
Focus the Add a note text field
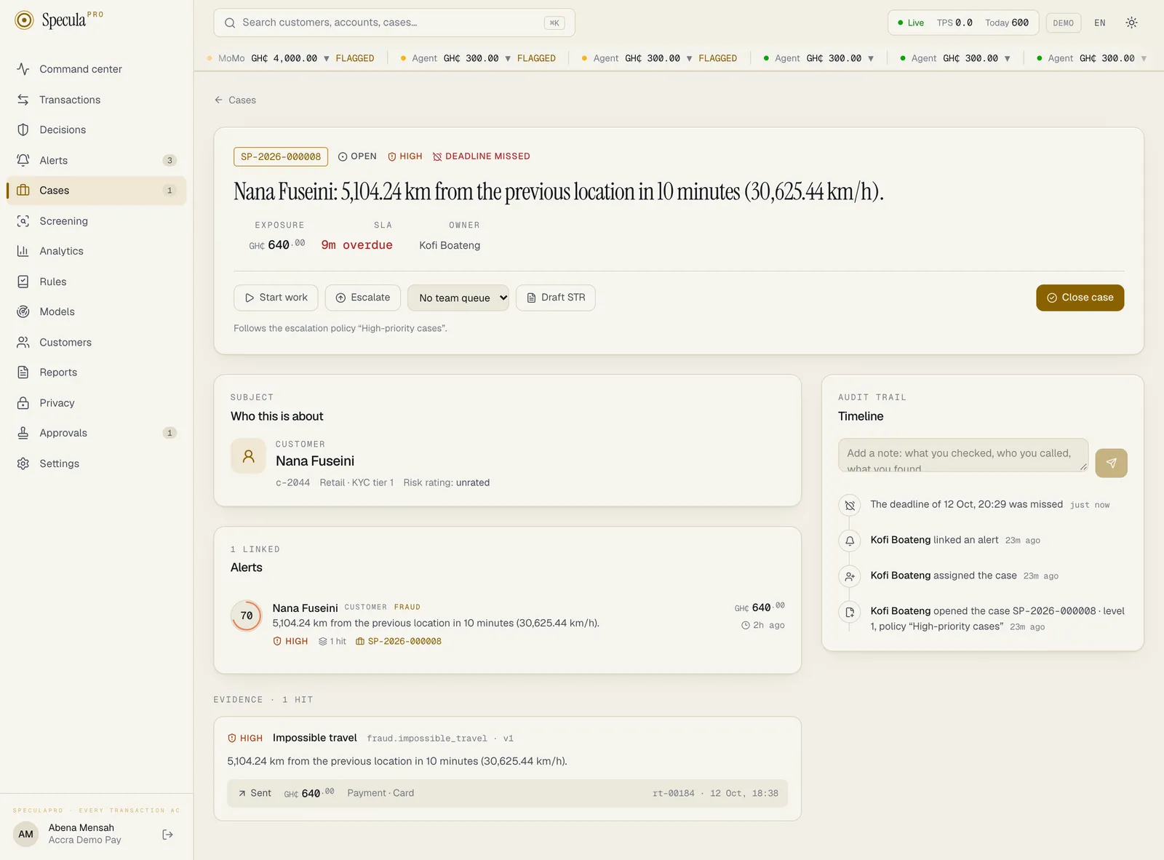tap(963, 455)
